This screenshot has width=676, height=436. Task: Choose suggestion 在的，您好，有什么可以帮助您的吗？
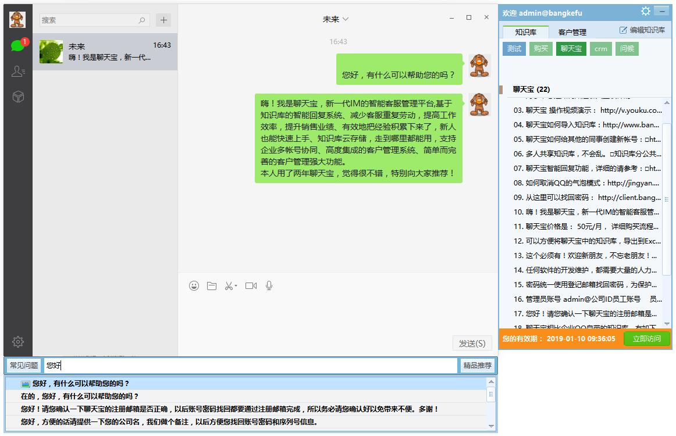[246, 396]
